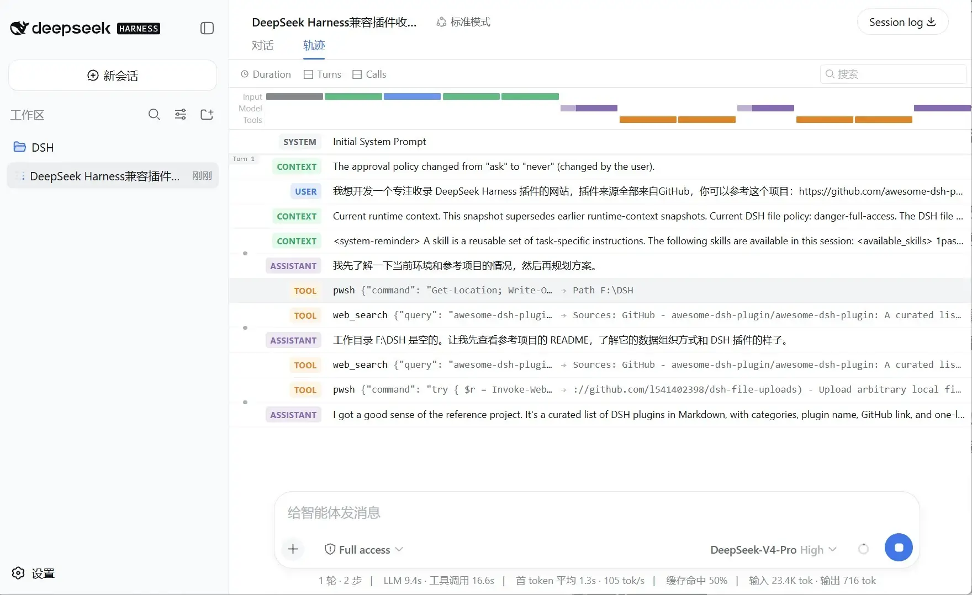Open DeepSeek Harness兼容插件 session in sidebar
This screenshot has width=972, height=595.
113,176
